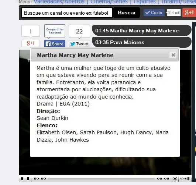Mute the player with the speaker icon
Screen dimensions: 196x185
click(x=182, y=179)
